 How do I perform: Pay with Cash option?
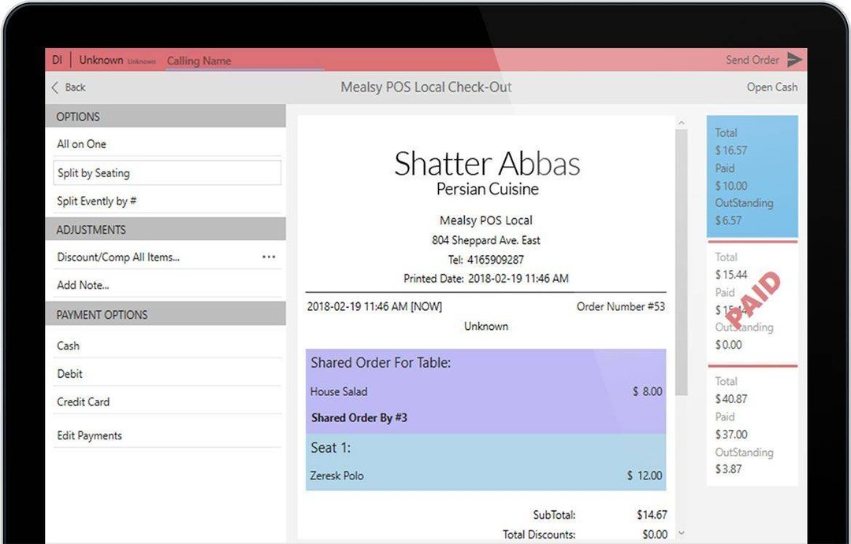pyautogui.click(x=69, y=346)
